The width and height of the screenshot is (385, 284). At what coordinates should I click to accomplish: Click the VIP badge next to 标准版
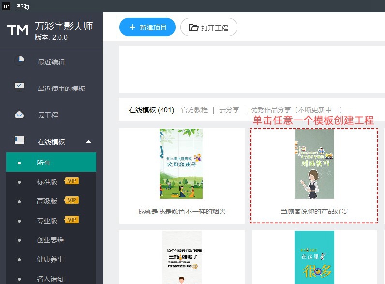pyautogui.click(x=72, y=181)
